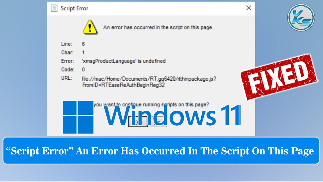Select the Char value 1
Screen dimensions: 323x182
tap(83, 53)
